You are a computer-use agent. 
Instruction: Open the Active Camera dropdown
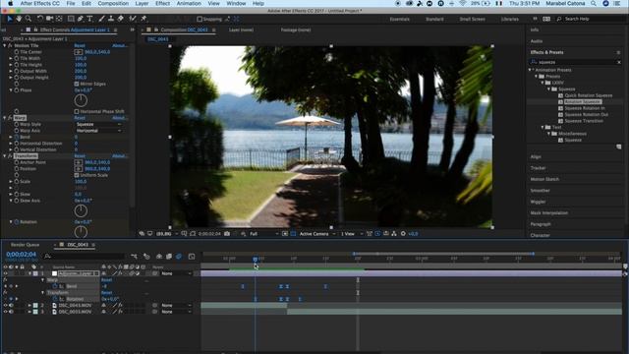click(317, 234)
